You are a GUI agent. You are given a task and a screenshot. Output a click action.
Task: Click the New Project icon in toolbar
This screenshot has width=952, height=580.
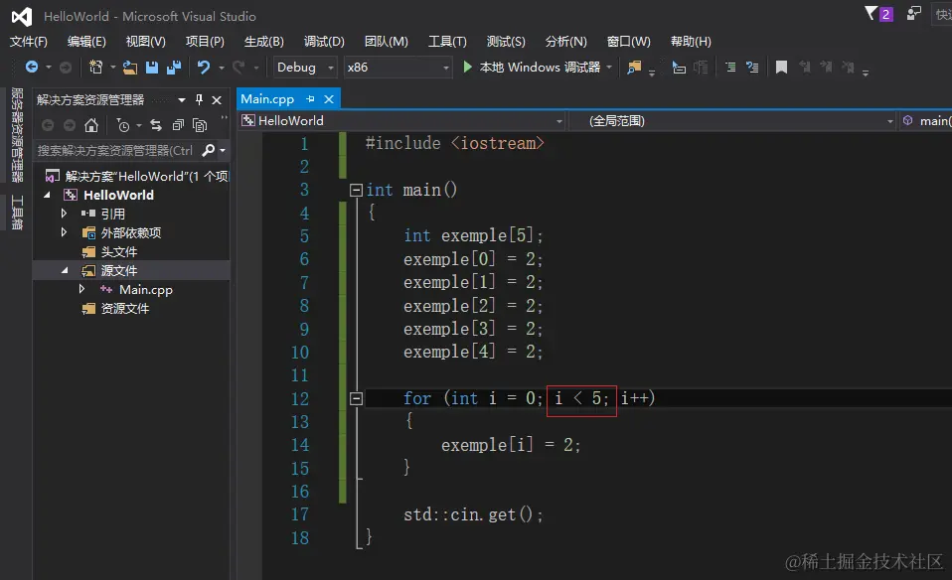coord(96,67)
